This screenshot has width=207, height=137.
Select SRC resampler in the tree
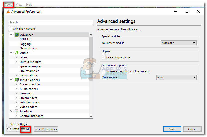(x=29, y=71)
